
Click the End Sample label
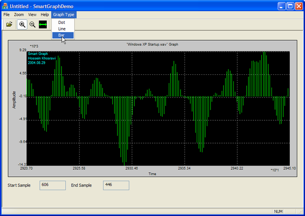coord(81,185)
